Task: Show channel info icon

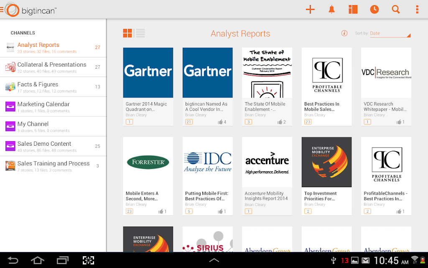Action: pos(344,33)
